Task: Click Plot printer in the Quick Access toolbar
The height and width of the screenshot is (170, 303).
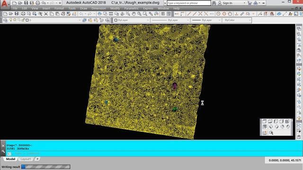Action: pos(38,3)
